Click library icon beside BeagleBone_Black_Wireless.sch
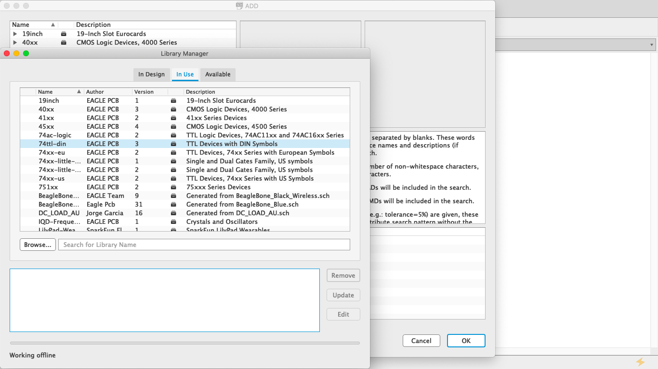 [x=173, y=196]
